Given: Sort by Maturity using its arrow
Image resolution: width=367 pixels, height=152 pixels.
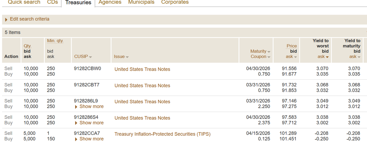Looking at the screenshot, I should (269, 52).
